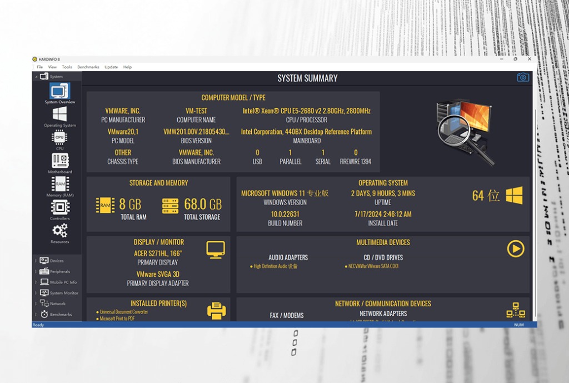Open the Update menu
569x383 pixels.
point(111,67)
